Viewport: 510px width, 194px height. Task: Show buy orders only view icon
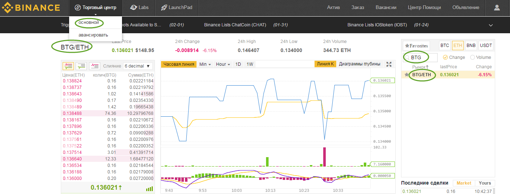(x=81, y=66)
